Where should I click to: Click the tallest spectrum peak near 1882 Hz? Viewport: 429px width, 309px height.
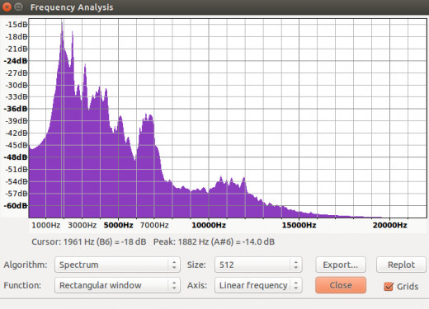pos(62,25)
